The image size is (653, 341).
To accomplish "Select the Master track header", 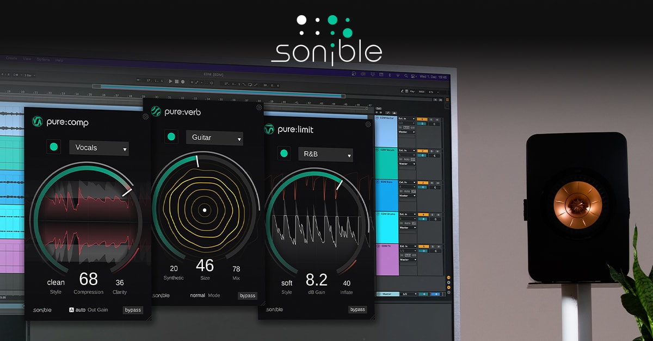I will click(x=387, y=294).
